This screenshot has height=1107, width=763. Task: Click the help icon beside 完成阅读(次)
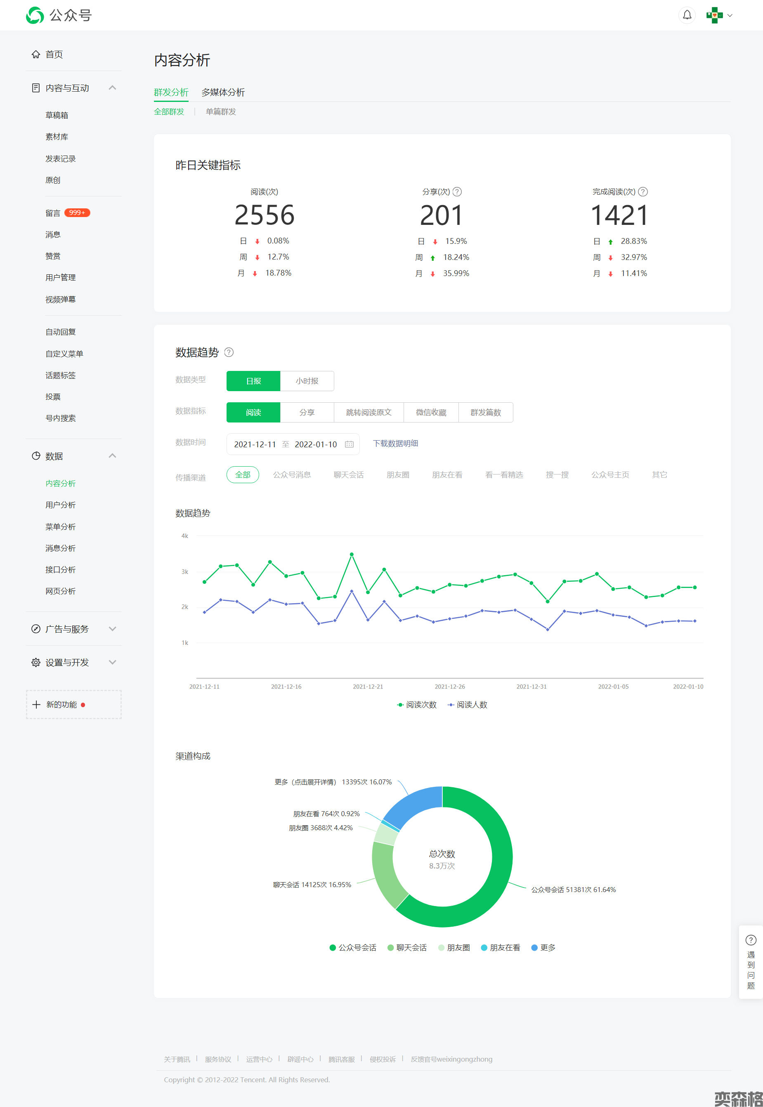(643, 192)
